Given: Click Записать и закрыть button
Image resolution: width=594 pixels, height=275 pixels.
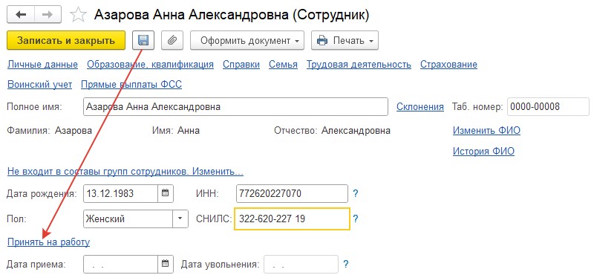Looking at the screenshot, I should pyautogui.click(x=66, y=40).
